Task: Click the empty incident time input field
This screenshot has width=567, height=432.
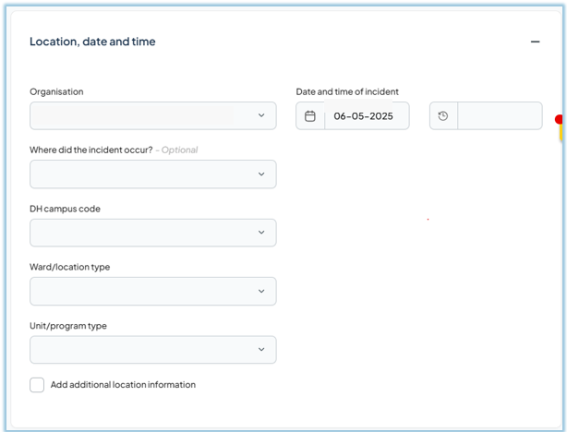Action: [500, 116]
